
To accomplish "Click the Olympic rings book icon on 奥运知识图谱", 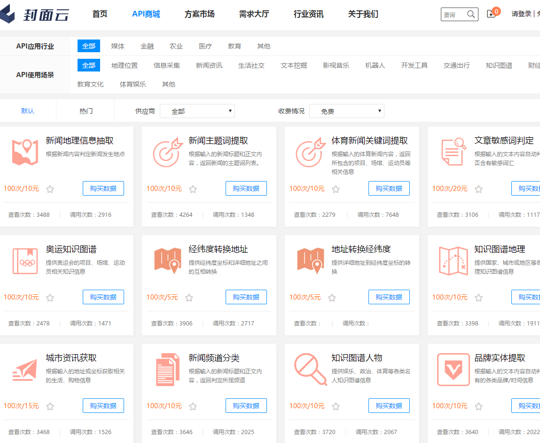I will (24, 260).
